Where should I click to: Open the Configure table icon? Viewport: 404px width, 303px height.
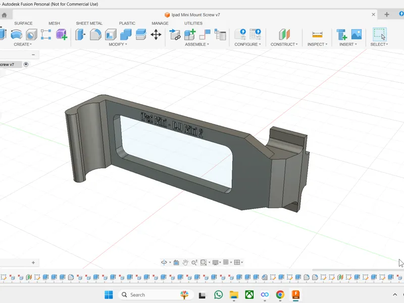(256, 34)
